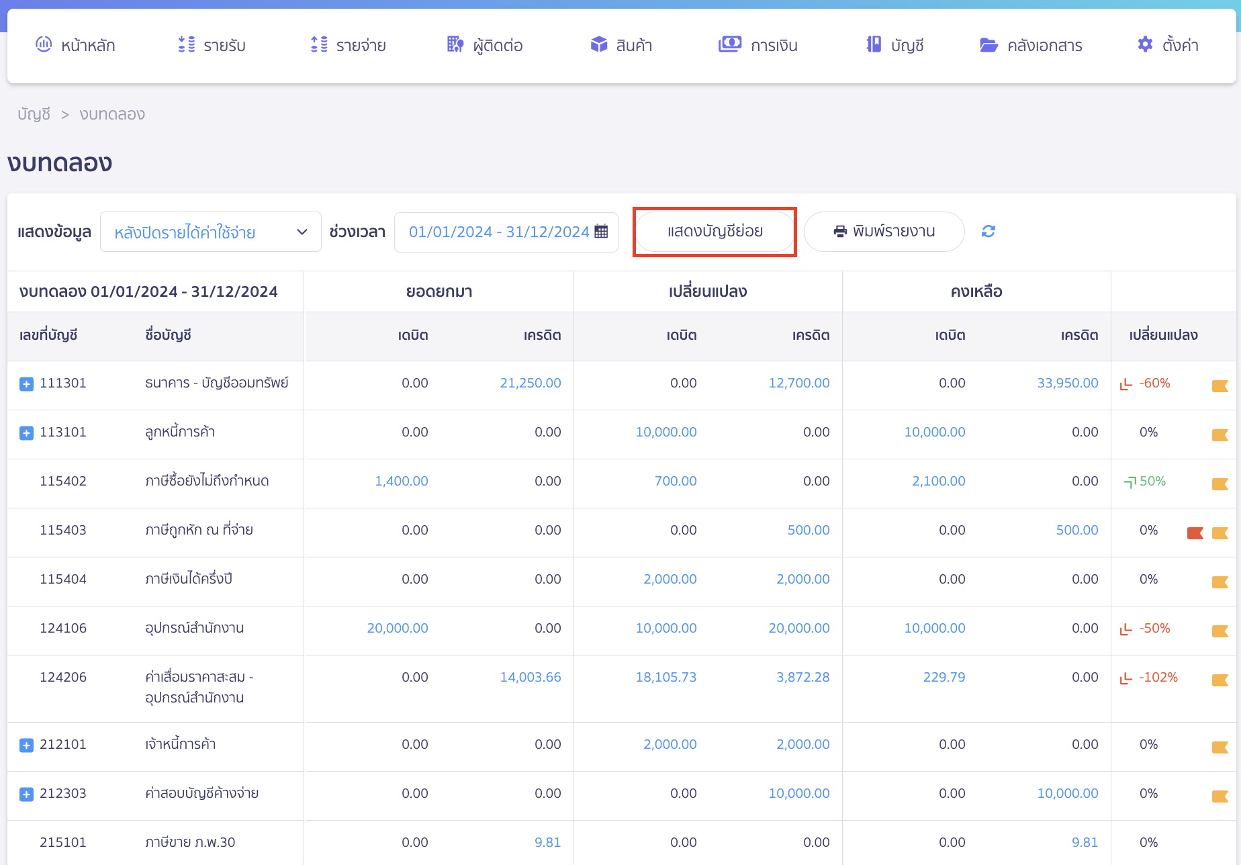Click the orange flag for account 212303
The height and width of the screenshot is (865, 1241).
(1220, 796)
